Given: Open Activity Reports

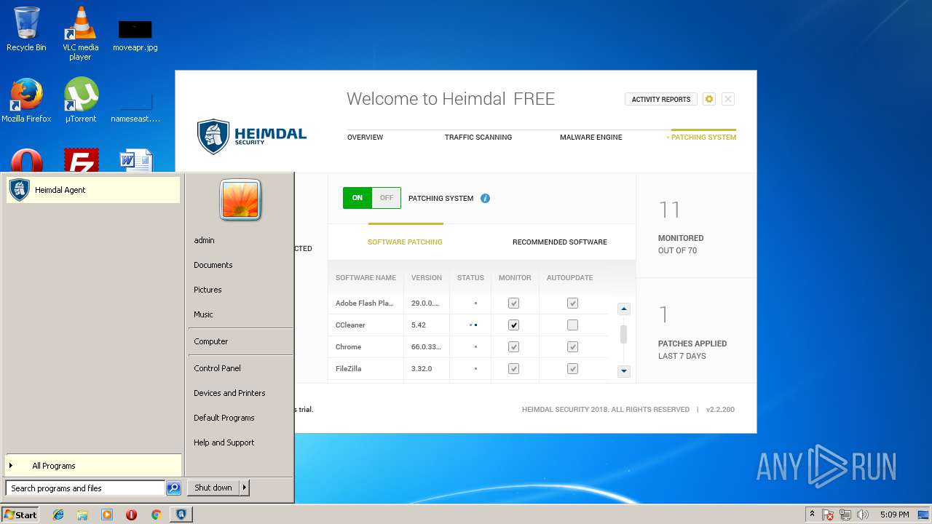Looking at the screenshot, I should [x=661, y=99].
